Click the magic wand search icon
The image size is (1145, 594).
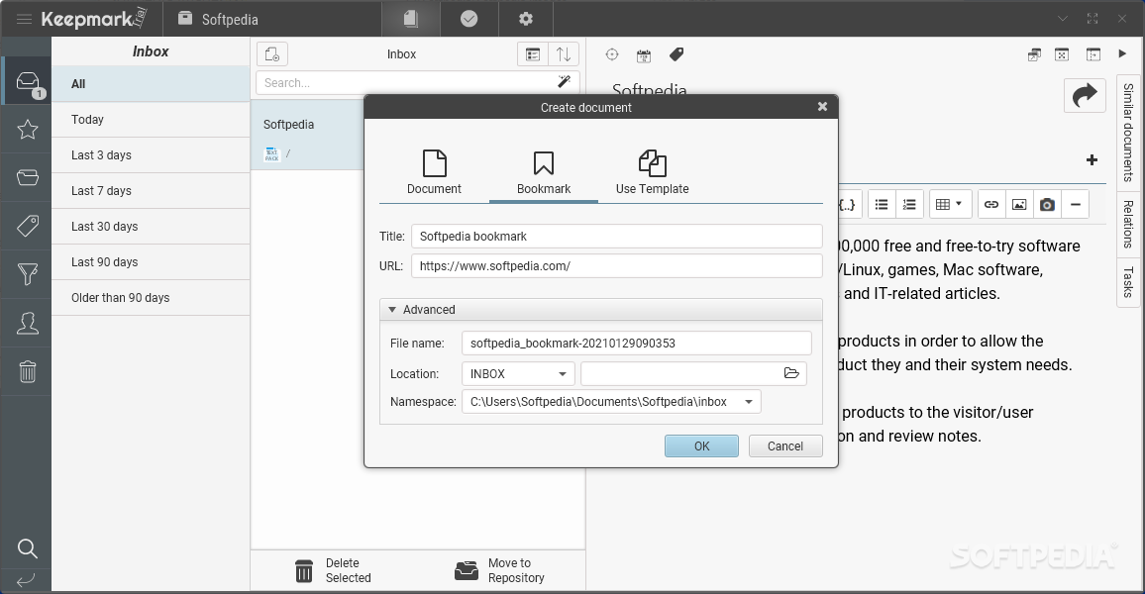[x=564, y=82]
